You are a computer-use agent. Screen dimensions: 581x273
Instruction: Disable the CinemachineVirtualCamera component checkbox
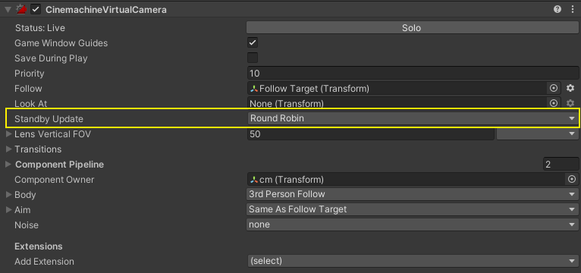coord(36,10)
